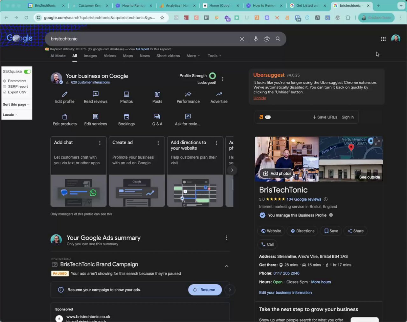The width and height of the screenshot is (407, 322).
Task: Open See outside street view thumbnail
Action: click(x=351, y=171)
